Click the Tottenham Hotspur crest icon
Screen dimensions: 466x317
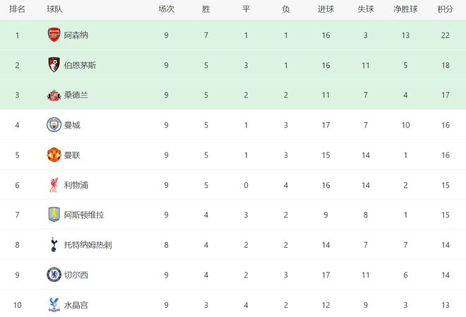(x=54, y=245)
